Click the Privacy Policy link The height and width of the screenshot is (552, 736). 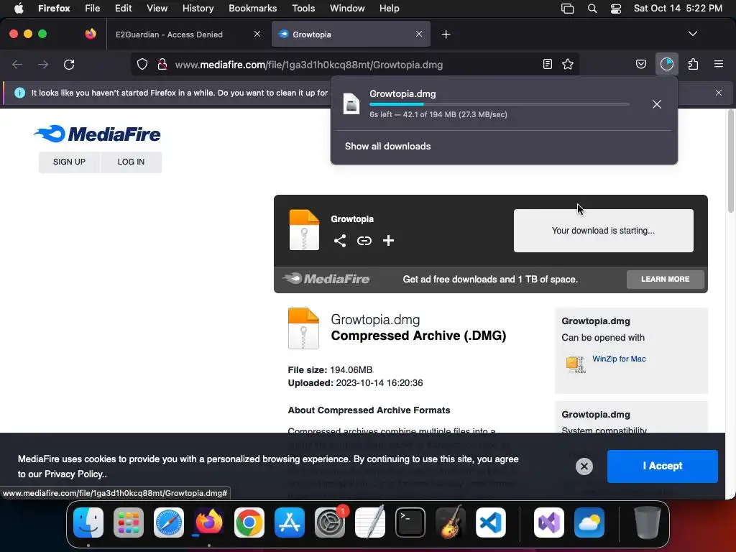[x=74, y=474]
